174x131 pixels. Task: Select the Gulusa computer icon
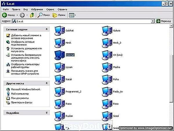click(x=107, y=31)
